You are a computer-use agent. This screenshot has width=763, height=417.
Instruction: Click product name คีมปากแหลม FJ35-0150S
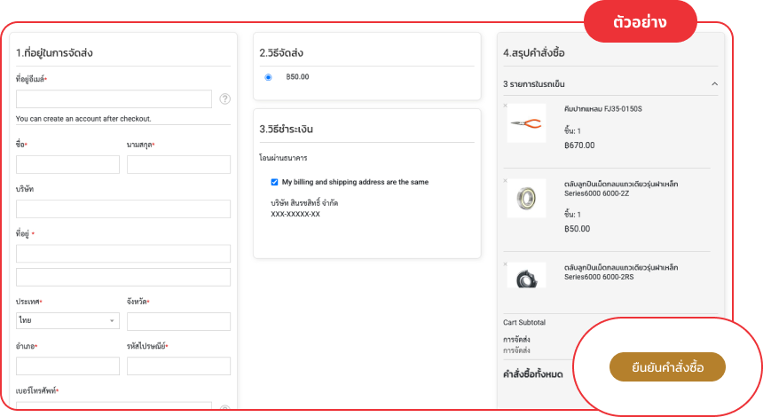pyautogui.click(x=603, y=109)
